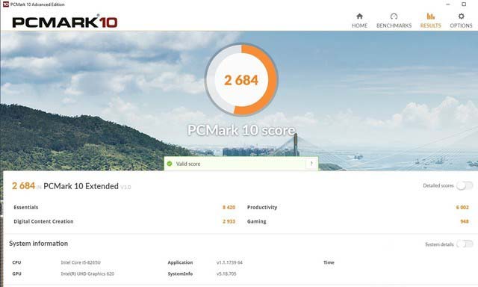Open the Options gear icon
Viewport: 478px width, 287px height.
[462, 16]
